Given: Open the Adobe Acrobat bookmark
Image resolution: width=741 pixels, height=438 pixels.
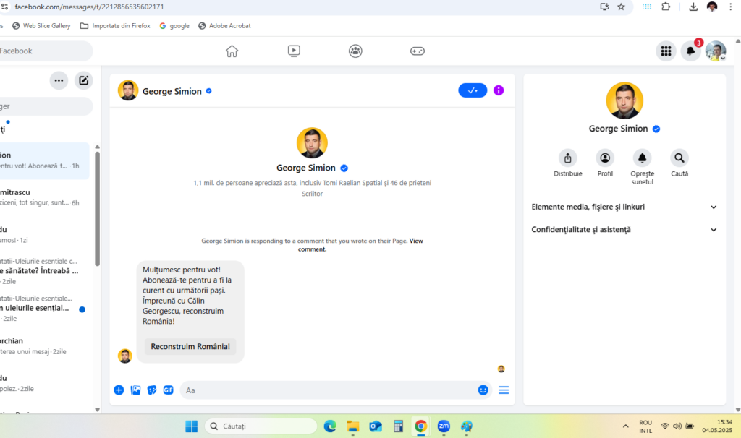Looking at the screenshot, I should tap(224, 26).
